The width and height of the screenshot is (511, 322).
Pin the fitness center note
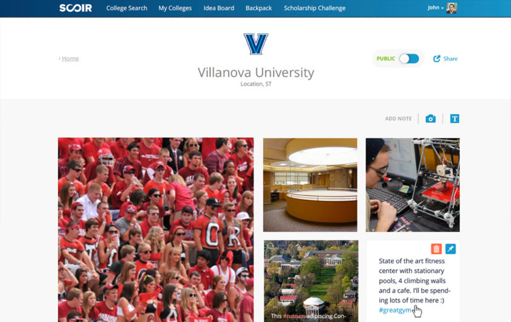click(450, 249)
